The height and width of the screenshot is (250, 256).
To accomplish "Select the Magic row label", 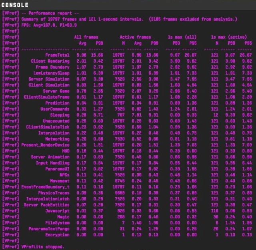I will click(x=63, y=217).
